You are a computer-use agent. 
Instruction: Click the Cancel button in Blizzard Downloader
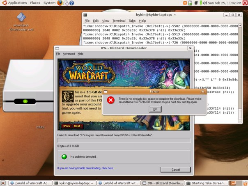[x=176, y=170]
